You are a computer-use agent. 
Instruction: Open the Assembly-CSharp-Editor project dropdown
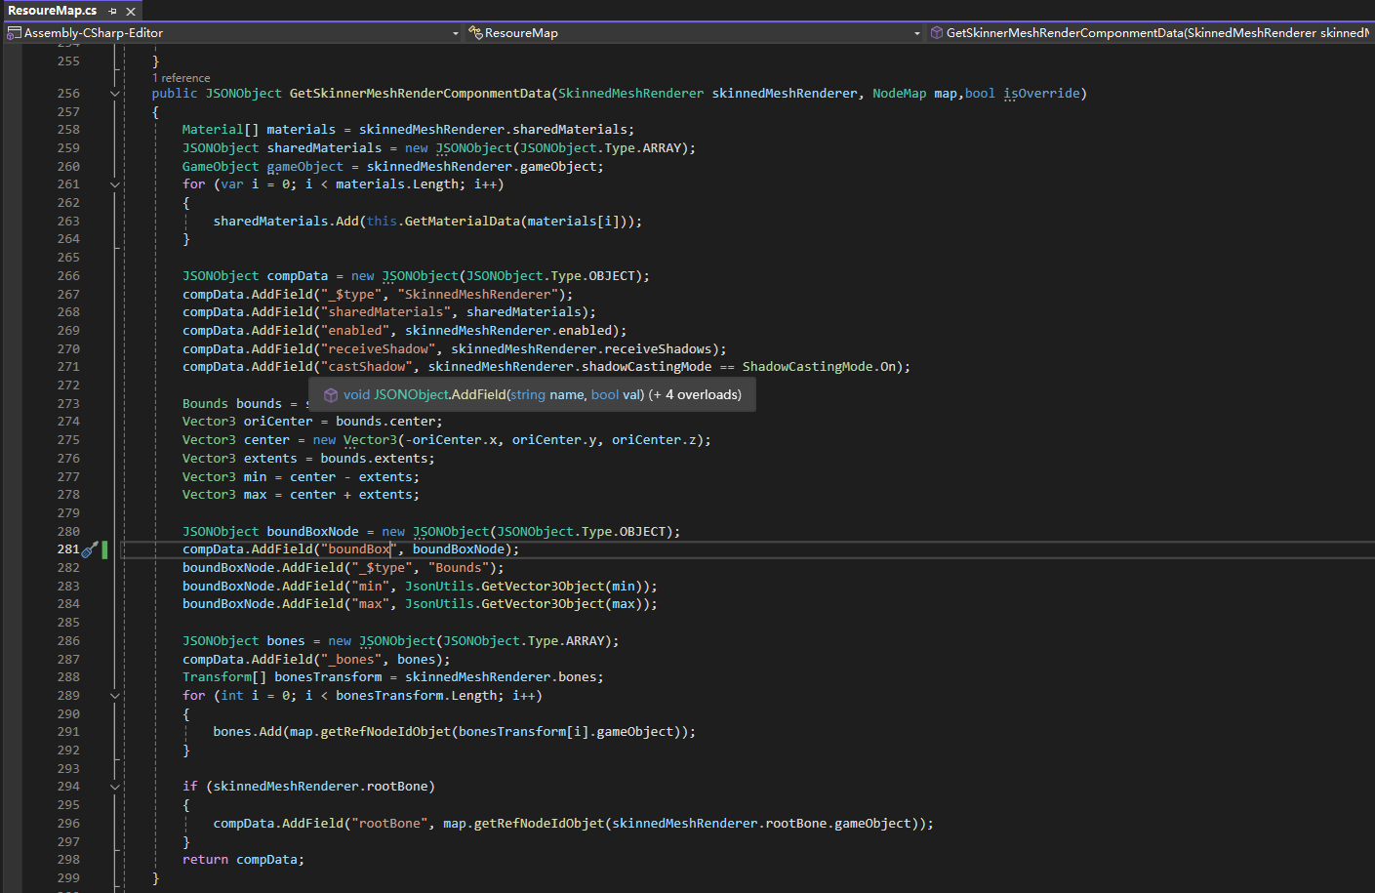point(455,33)
